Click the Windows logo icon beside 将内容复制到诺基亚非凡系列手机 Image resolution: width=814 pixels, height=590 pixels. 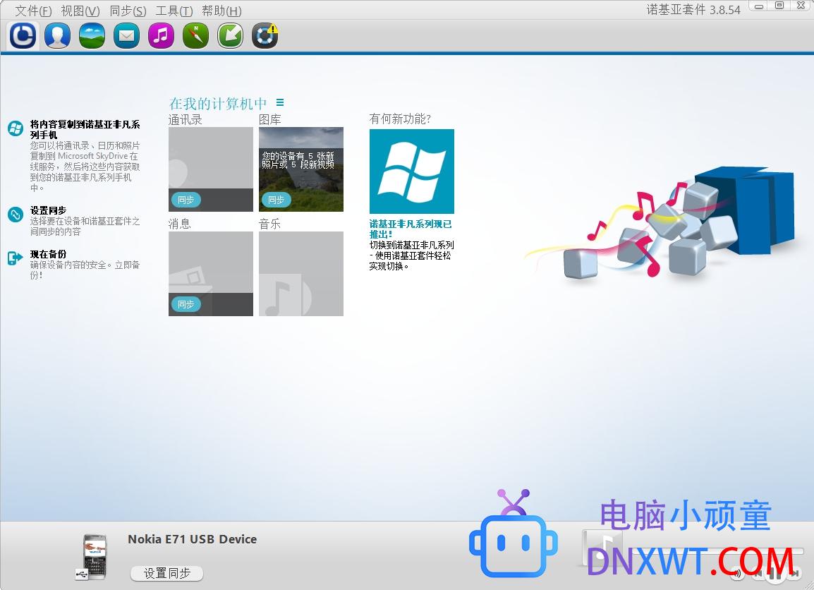point(16,128)
